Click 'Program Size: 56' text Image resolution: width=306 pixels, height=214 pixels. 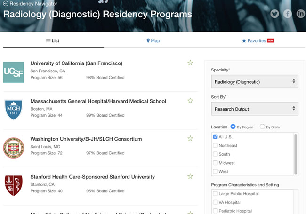47,78
